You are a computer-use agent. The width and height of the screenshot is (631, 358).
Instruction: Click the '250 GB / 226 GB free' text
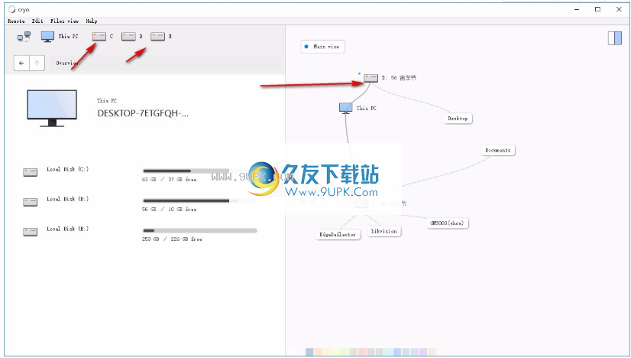click(x=172, y=239)
